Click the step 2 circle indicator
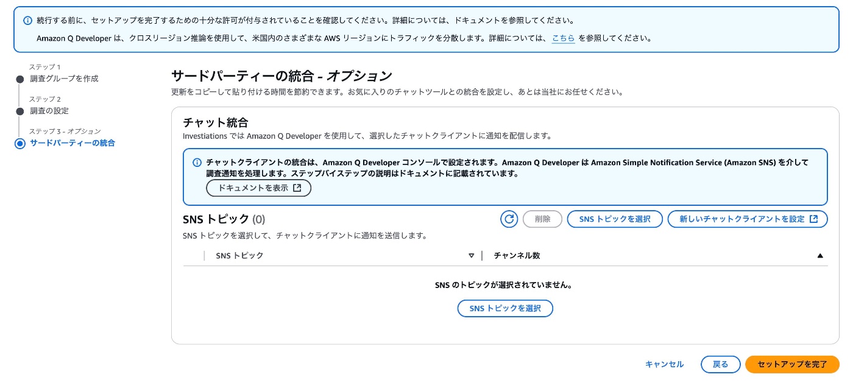853x391 pixels. (20, 111)
